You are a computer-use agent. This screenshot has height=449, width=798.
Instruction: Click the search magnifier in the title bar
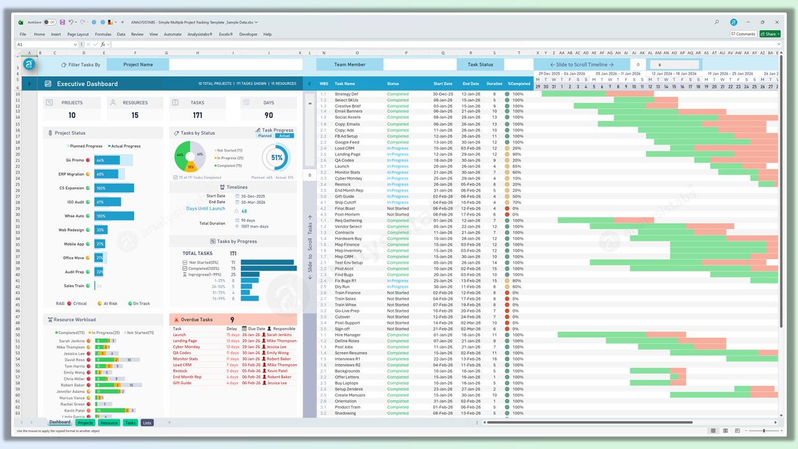pos(717,22)
